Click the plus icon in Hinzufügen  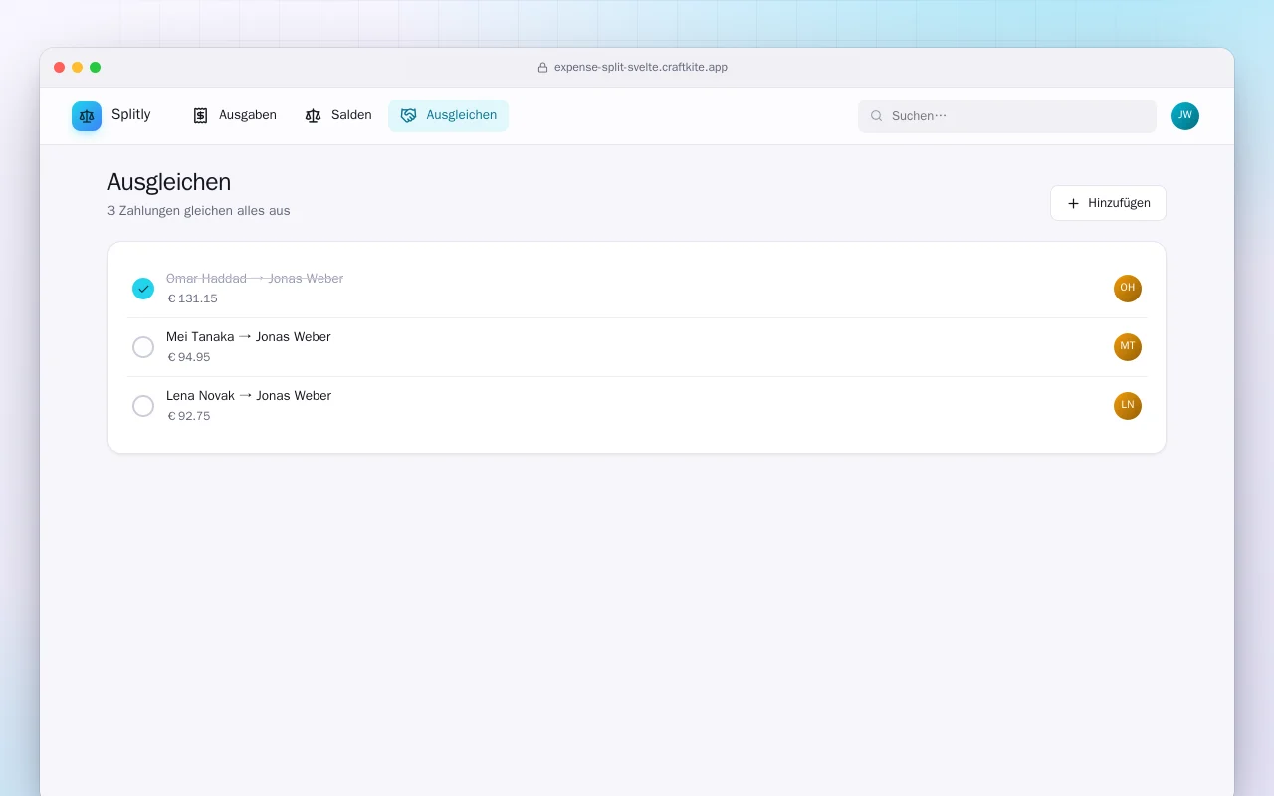pyautogui.click(x=1073, y=203)
